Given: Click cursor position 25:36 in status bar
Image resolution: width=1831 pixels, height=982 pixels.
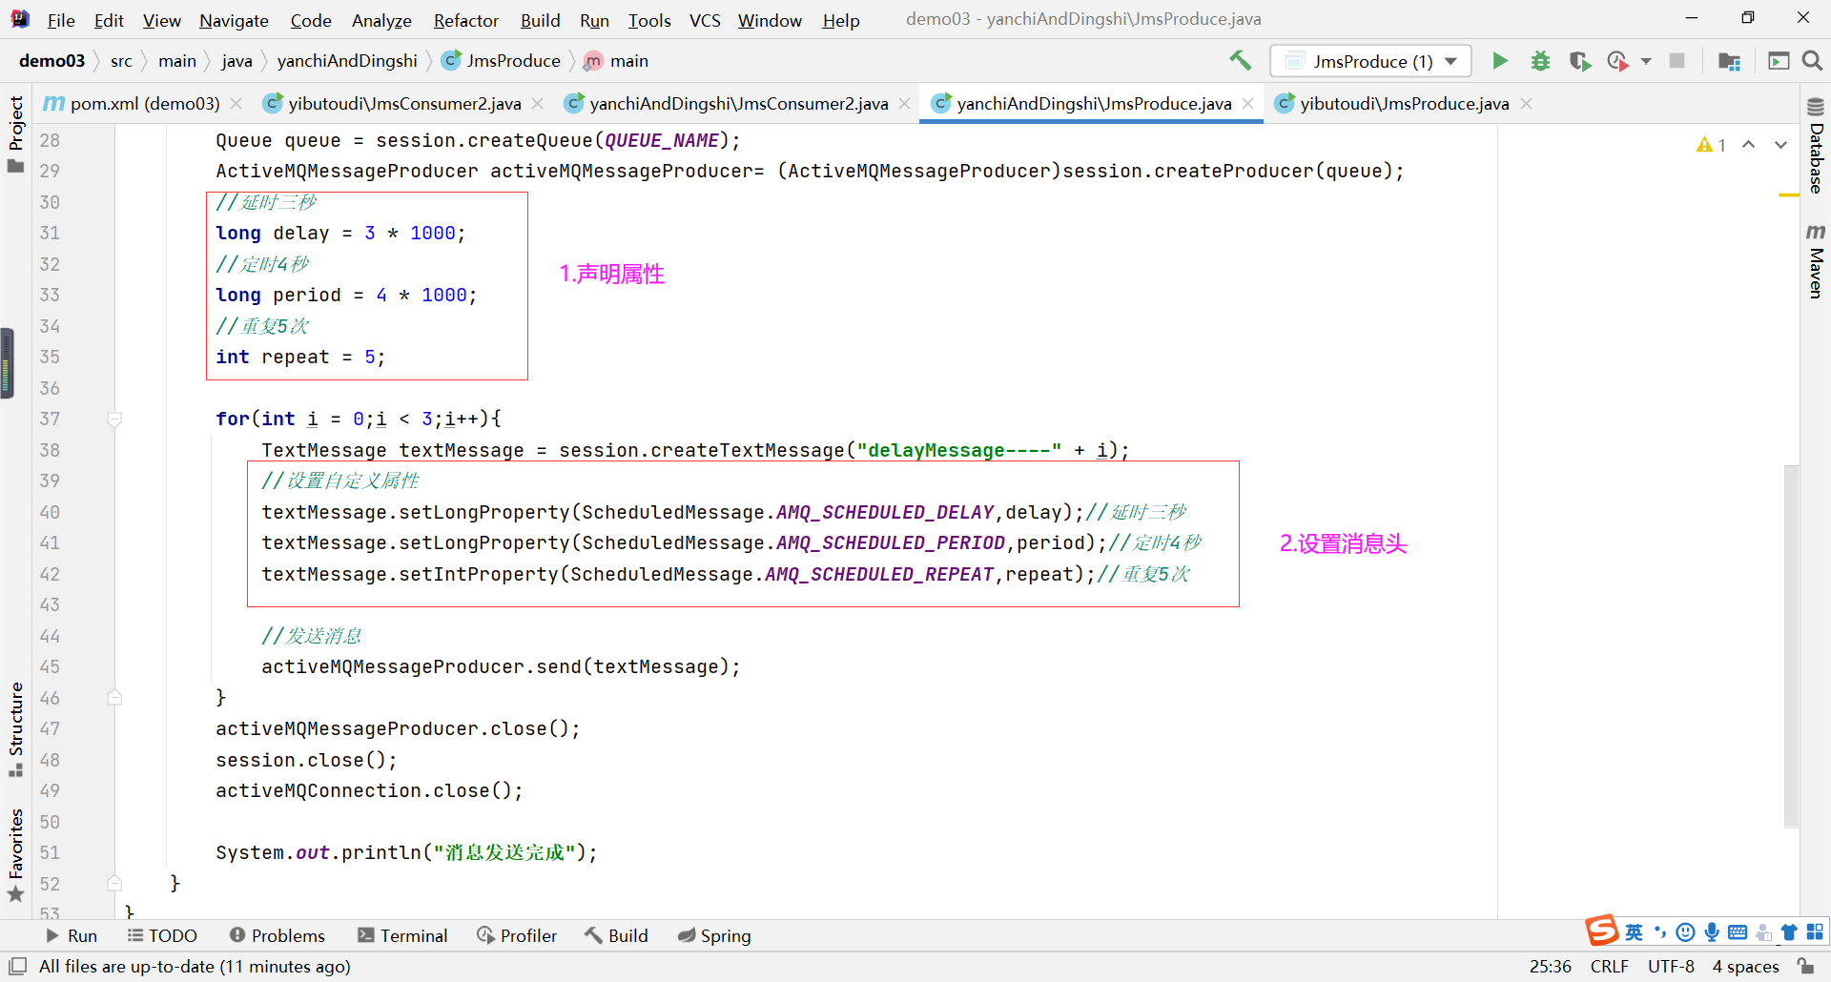Looking at the screenshot, I should click(x=1551, y=966).
